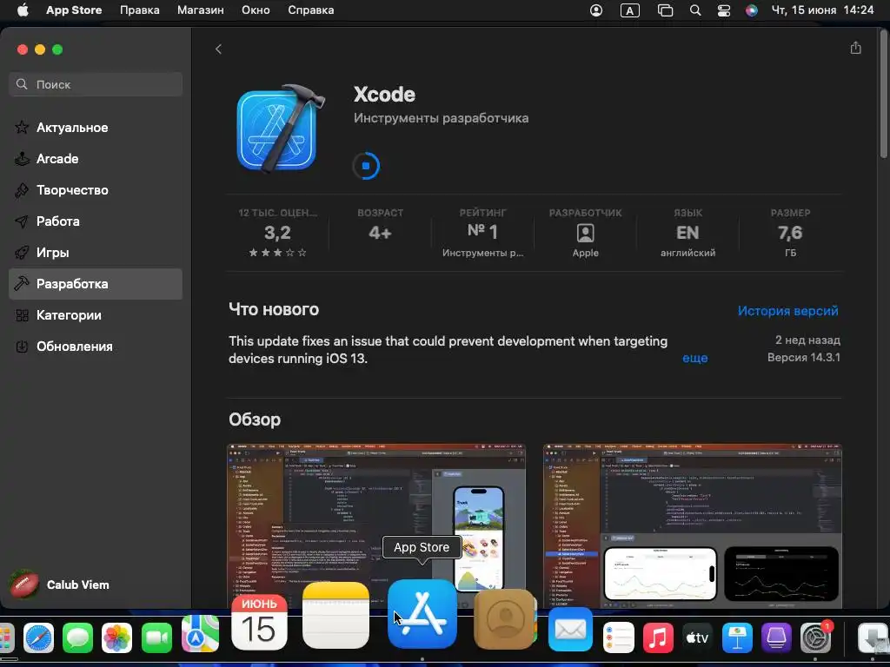Screen dimensions: 890x667
Task: Click the user account menu bar icon
Action: [596, 10]
